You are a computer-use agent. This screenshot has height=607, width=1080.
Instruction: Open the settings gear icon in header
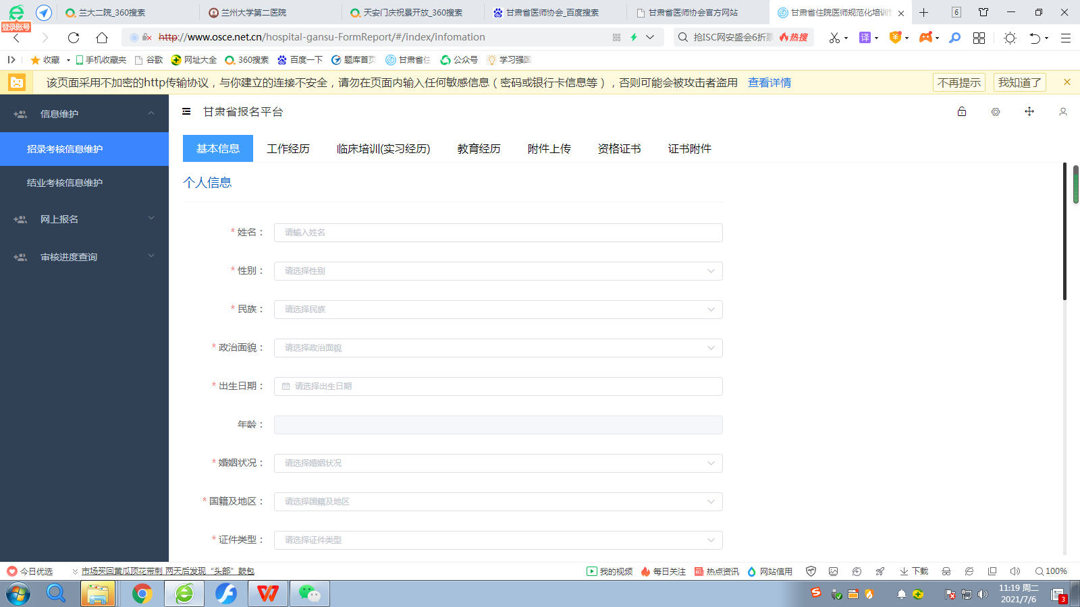[996, 112]
